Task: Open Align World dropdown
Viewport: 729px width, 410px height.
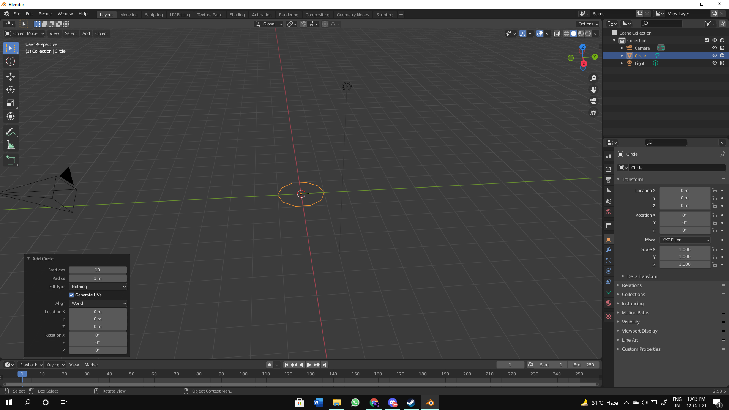Action: tap(98, 303)
